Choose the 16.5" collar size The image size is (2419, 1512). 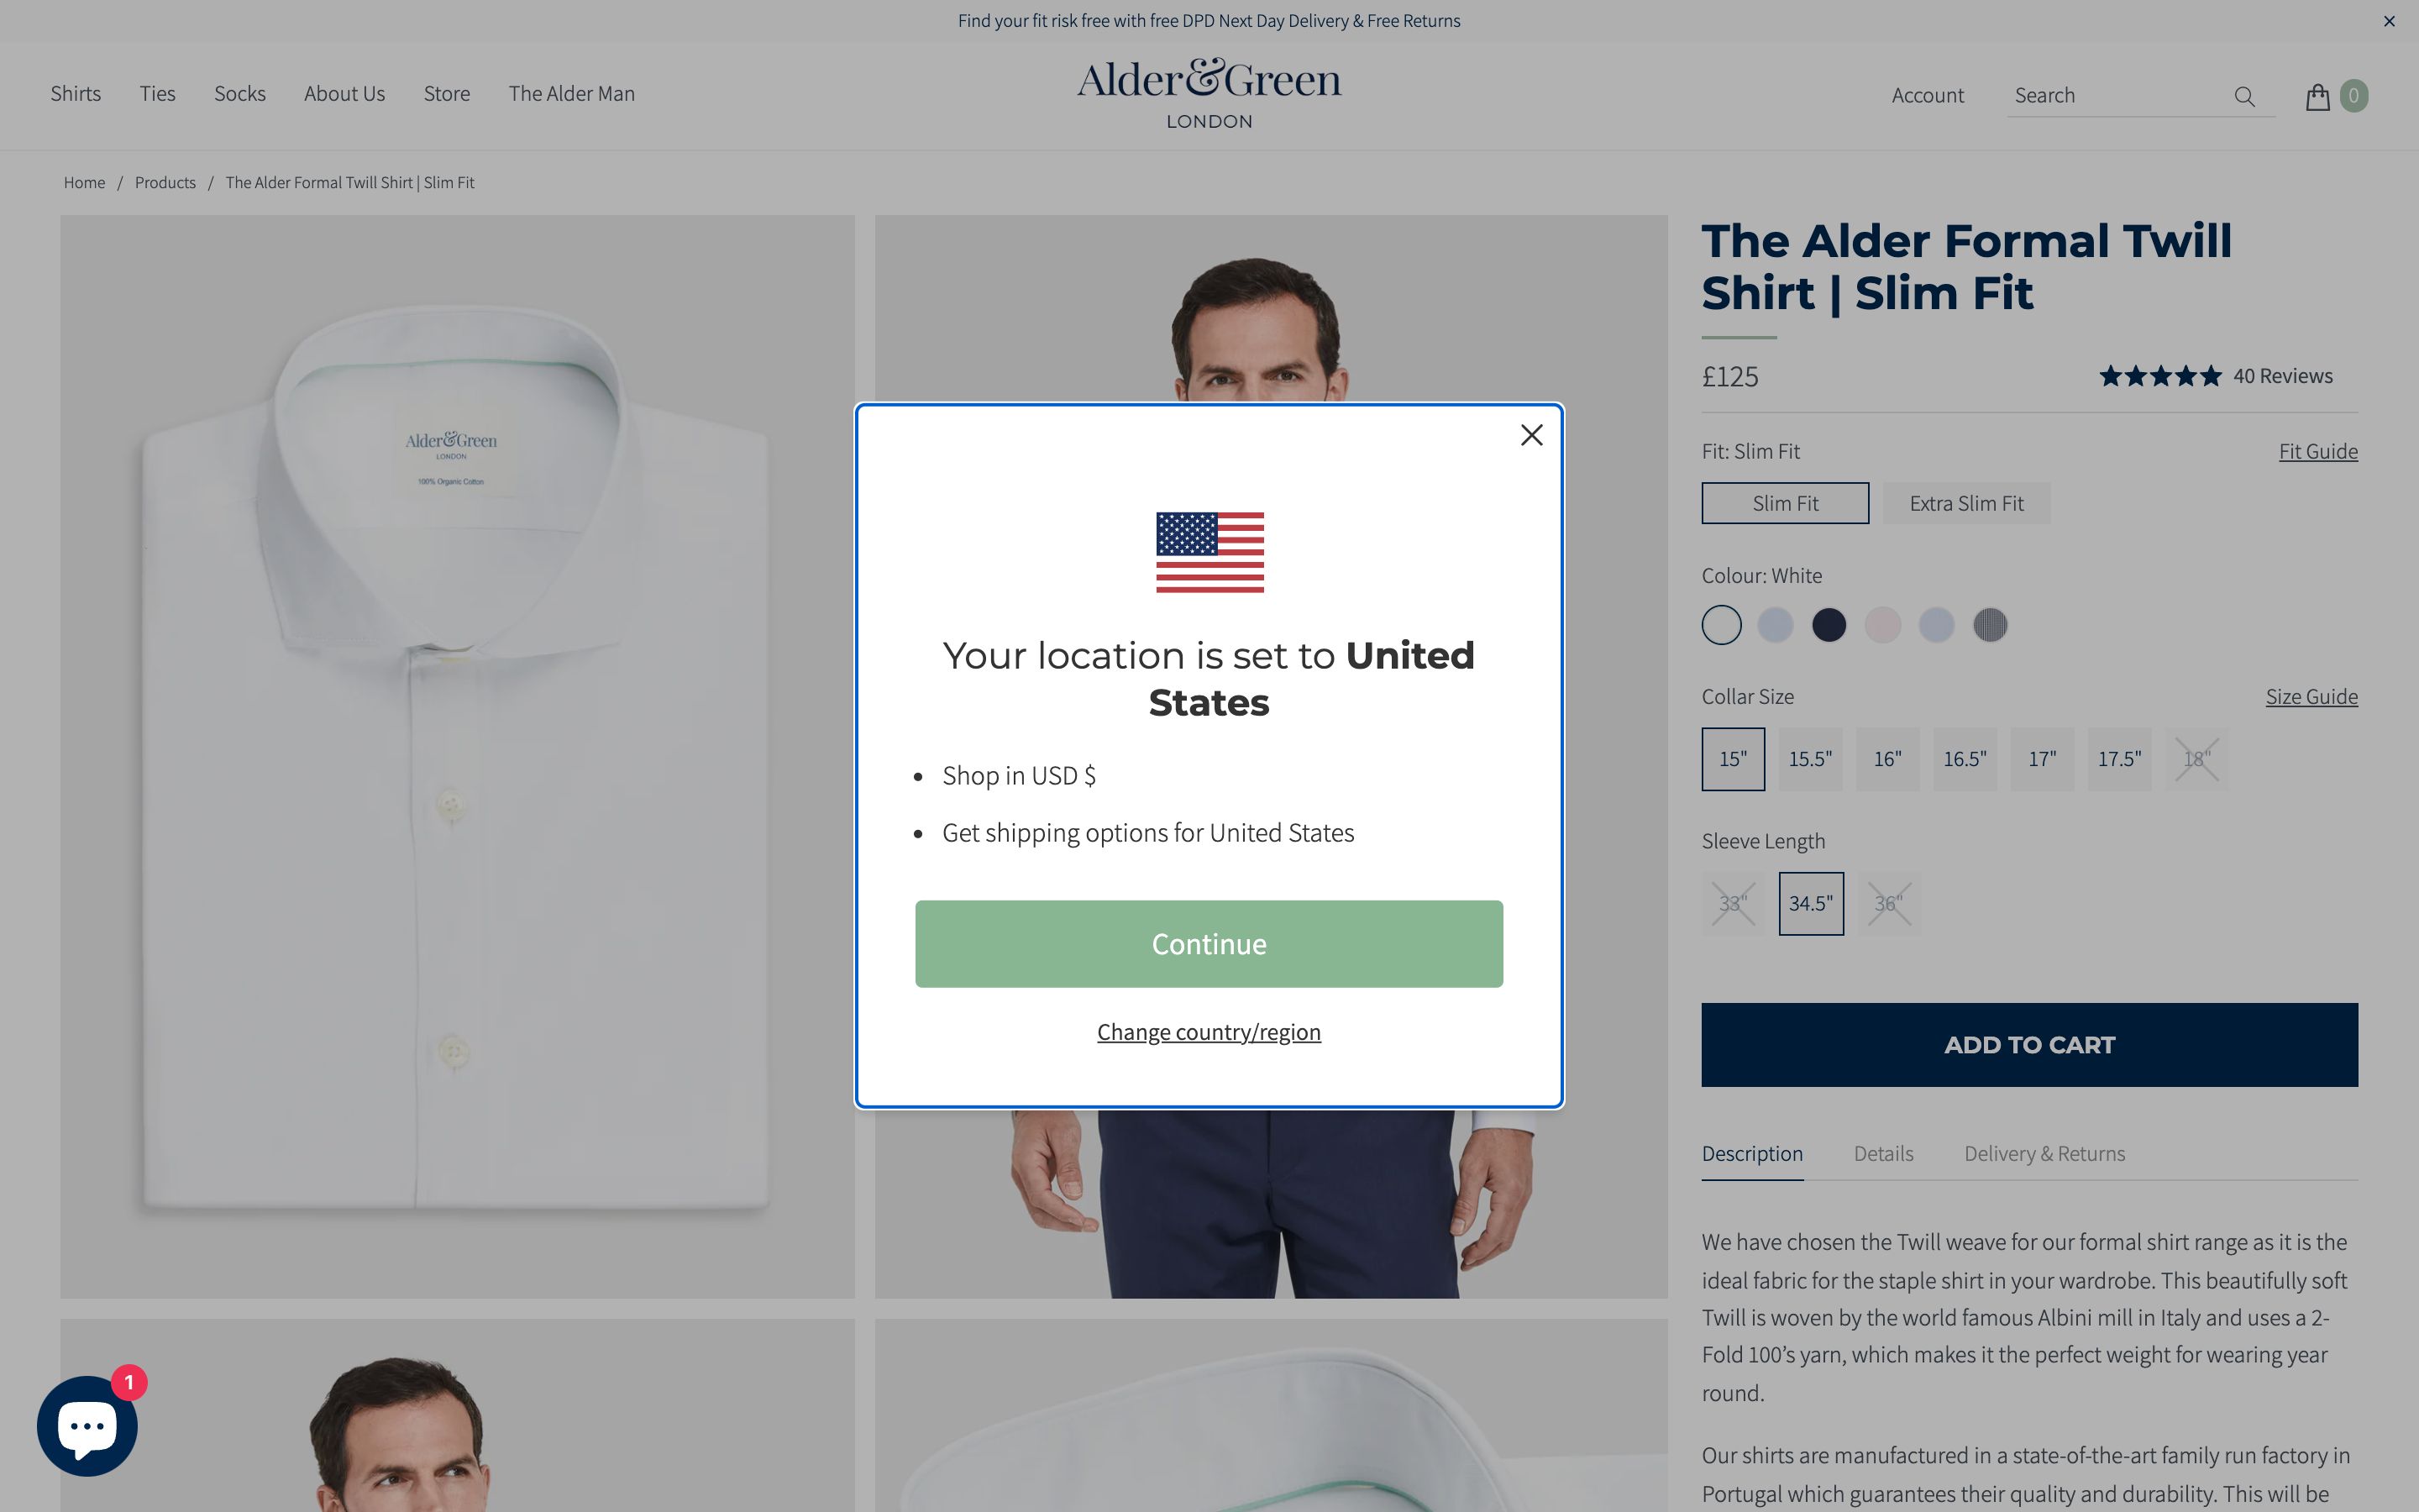click(x=1965, y=759)
